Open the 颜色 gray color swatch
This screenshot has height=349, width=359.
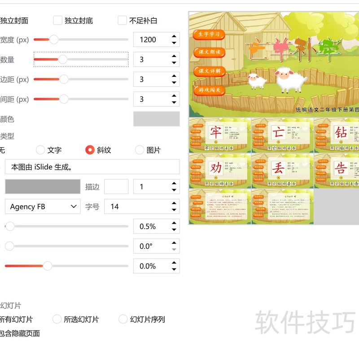156,119
